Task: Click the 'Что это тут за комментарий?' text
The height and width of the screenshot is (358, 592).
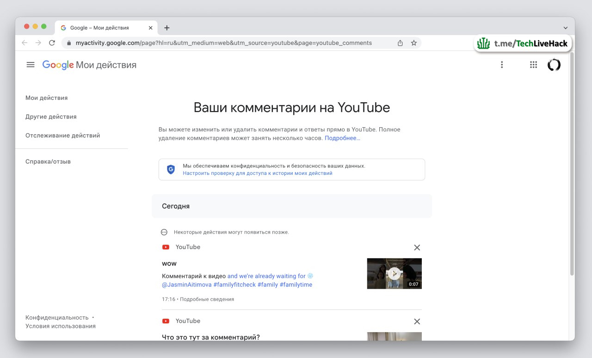Action: click(x=211, y=337)
